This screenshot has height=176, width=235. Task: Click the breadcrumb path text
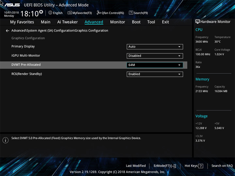coord(60,31)
